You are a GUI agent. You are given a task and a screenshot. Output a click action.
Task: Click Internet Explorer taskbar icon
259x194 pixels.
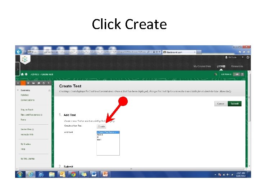pyautogui.click(x=31, y=174)
